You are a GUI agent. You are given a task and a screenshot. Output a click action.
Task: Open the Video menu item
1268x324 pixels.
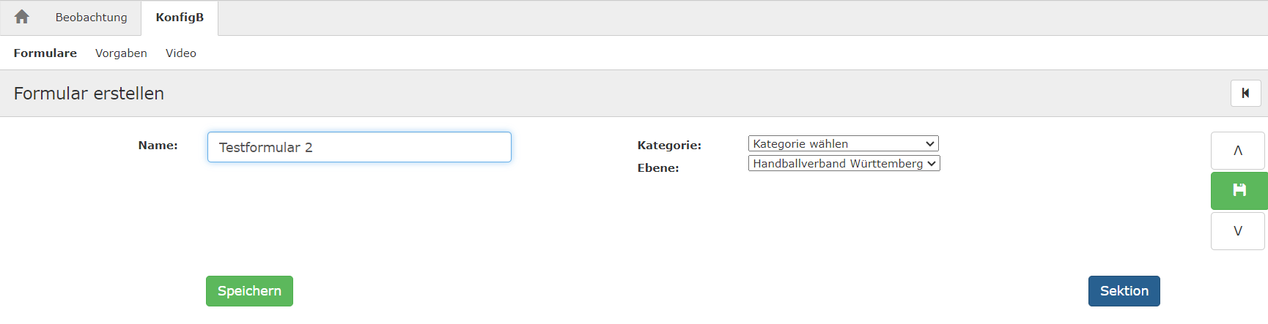181,53
